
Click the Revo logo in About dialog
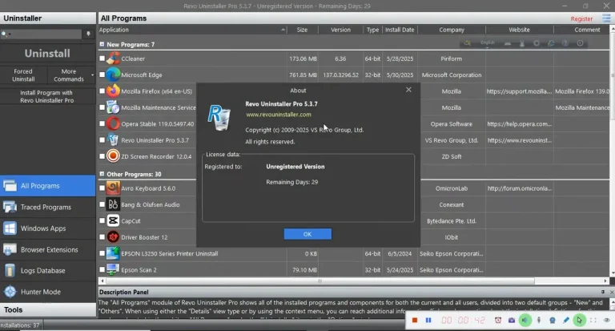(x=219, y=117)
